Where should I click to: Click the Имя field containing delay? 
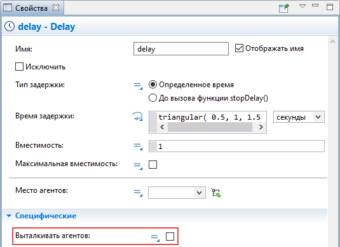click(181, 48)
